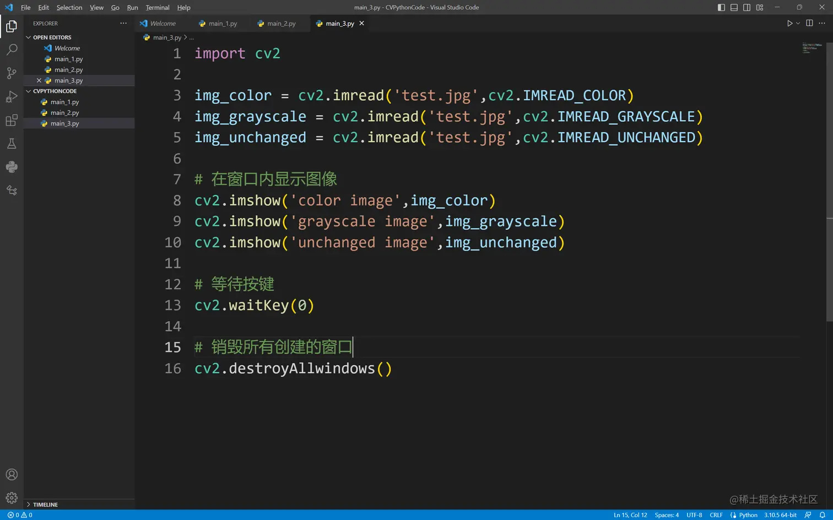Click Spaces: 4 indentation in status bar
Image resolution: width=833 pixels, height=520 pixels.
point(667,515)
